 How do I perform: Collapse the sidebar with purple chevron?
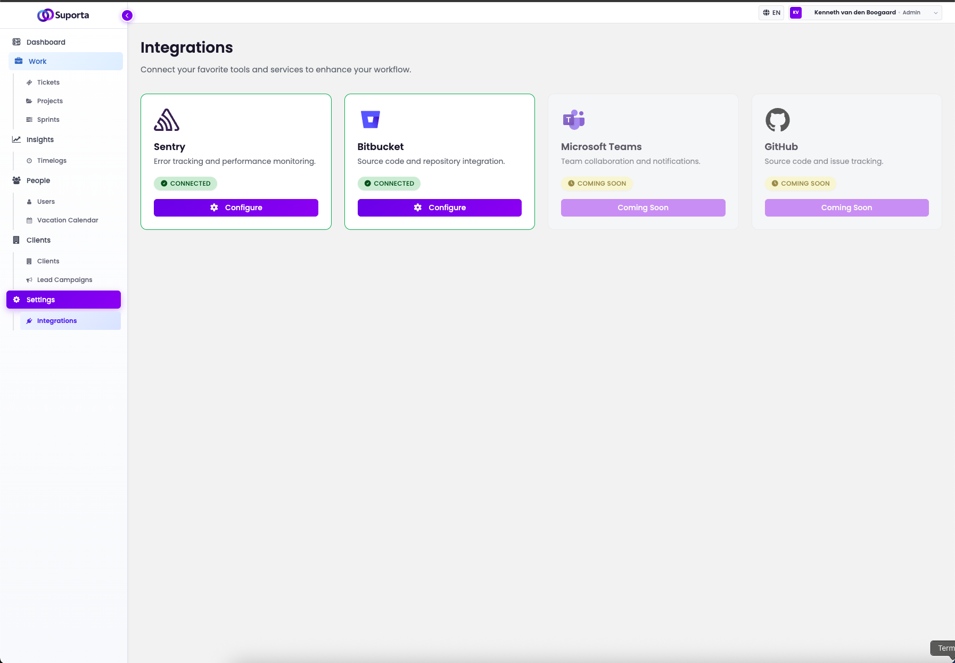coord(127,15)
